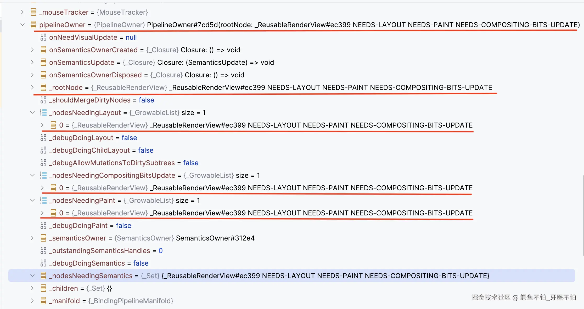Collapse the _nodesNeedingPaint list
The width and height of the screenshot is (584, 309).
click(x=32, y=201)
